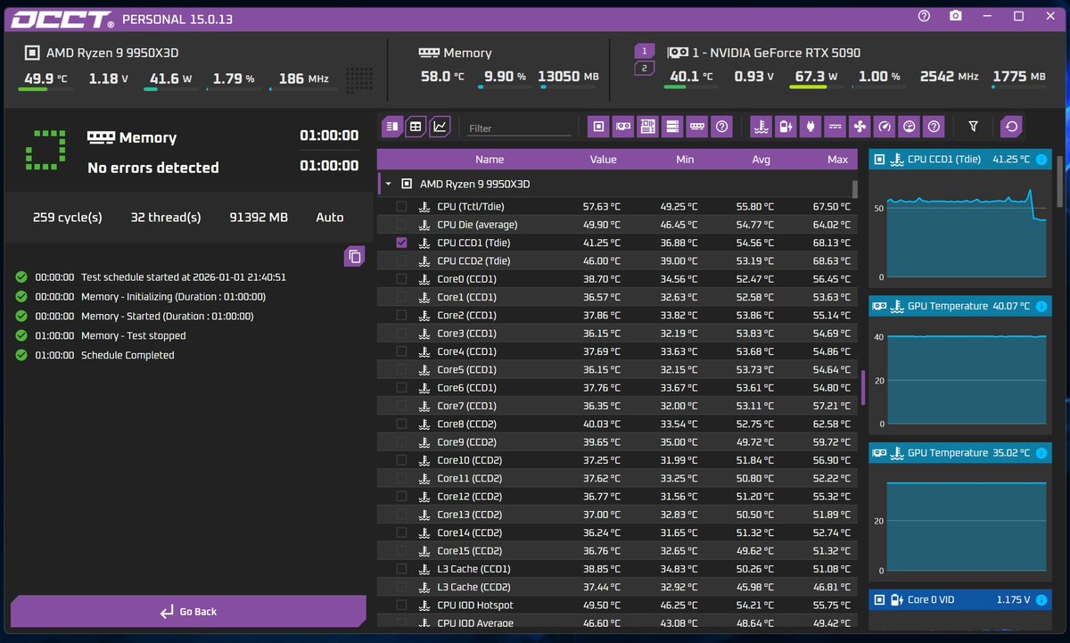Select GPU number 1 in the GPU switcher
This screenshot has height=643, width=1070.
tap(645, 52)
